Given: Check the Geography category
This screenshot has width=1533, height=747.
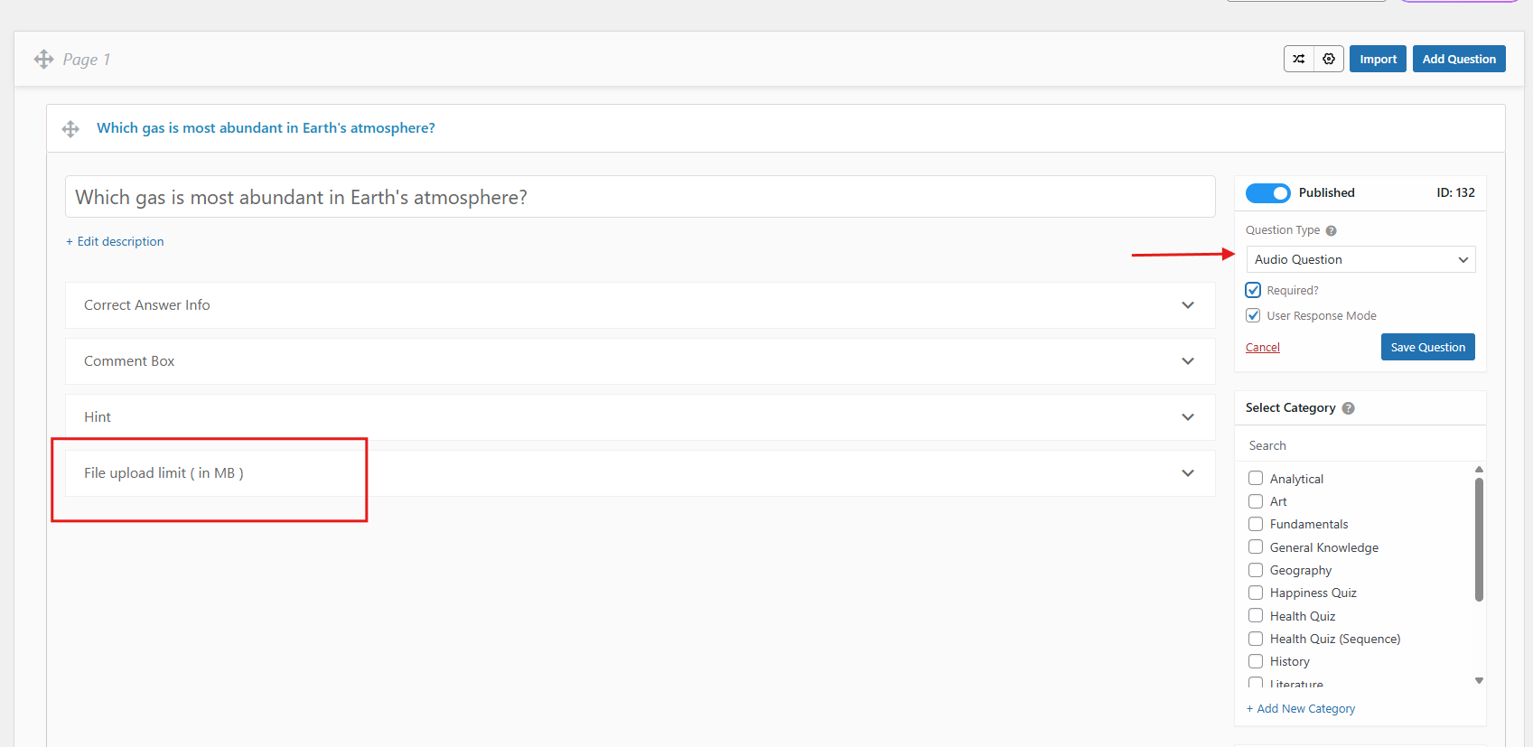Looking at the screenshot, I should click(1256, 570).
